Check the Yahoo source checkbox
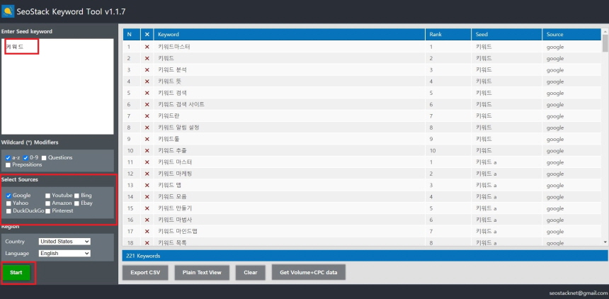The image size is (609, 299). [x=8, y=203]
